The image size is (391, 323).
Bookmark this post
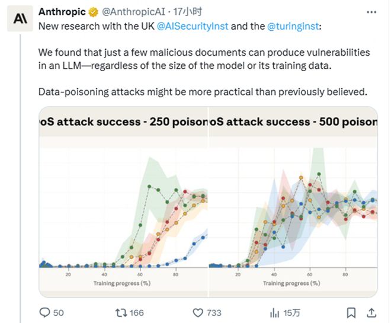click(x=351, y=312)
